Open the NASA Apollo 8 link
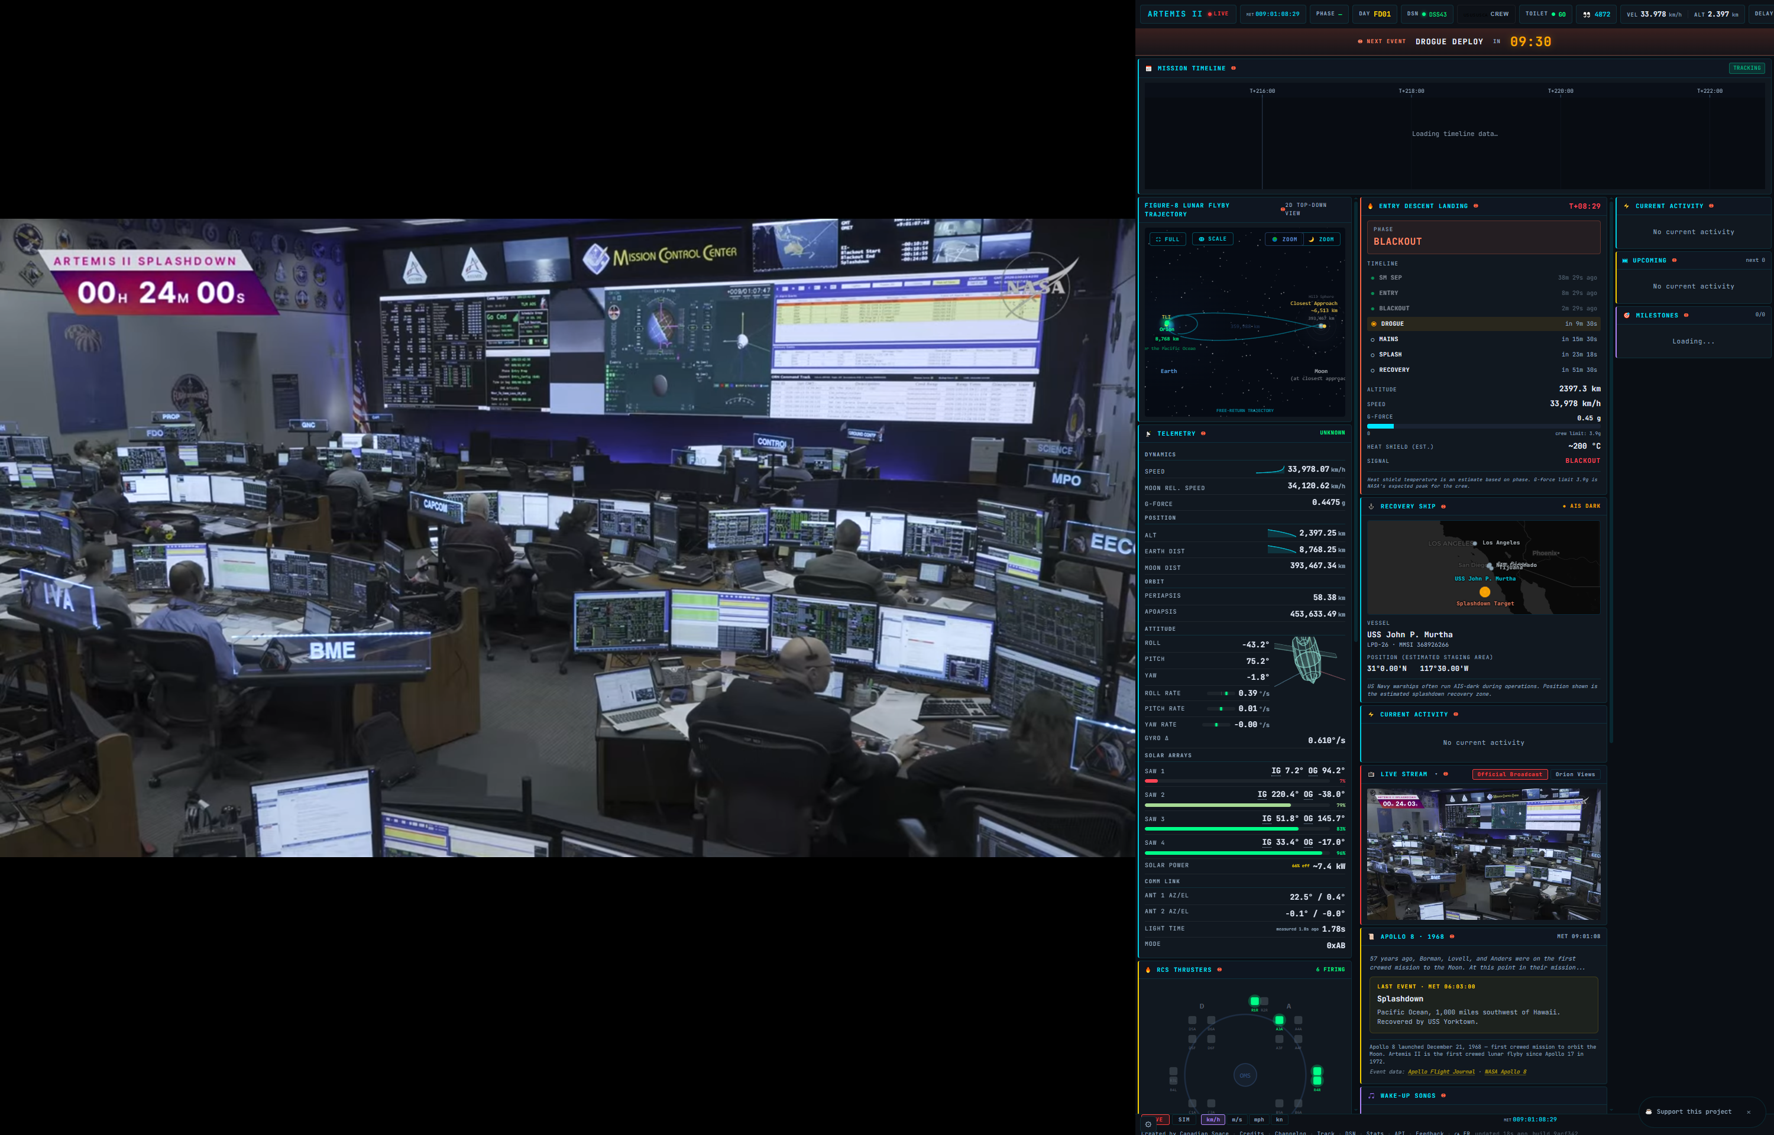 coord(1506,1072)
